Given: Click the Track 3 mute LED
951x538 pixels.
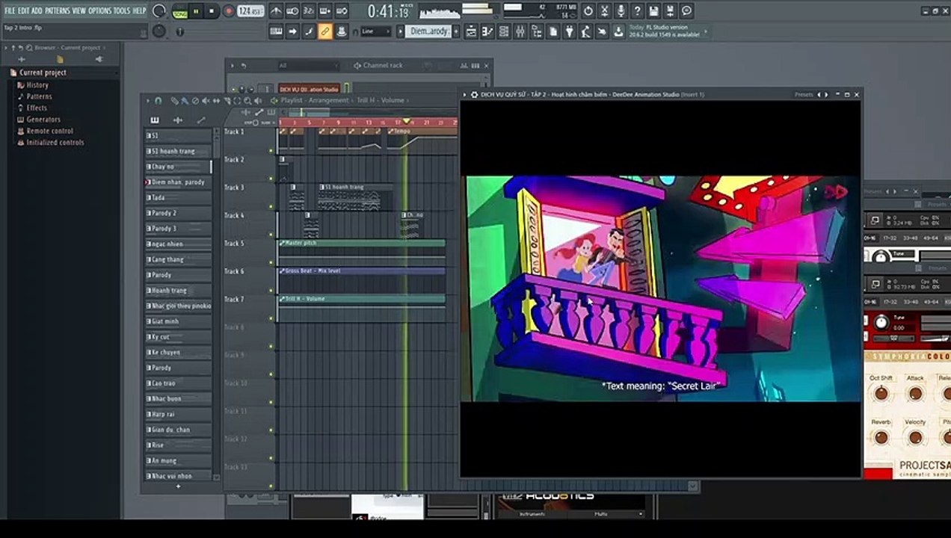Looking at the screenshot, I should coord(271,207).
